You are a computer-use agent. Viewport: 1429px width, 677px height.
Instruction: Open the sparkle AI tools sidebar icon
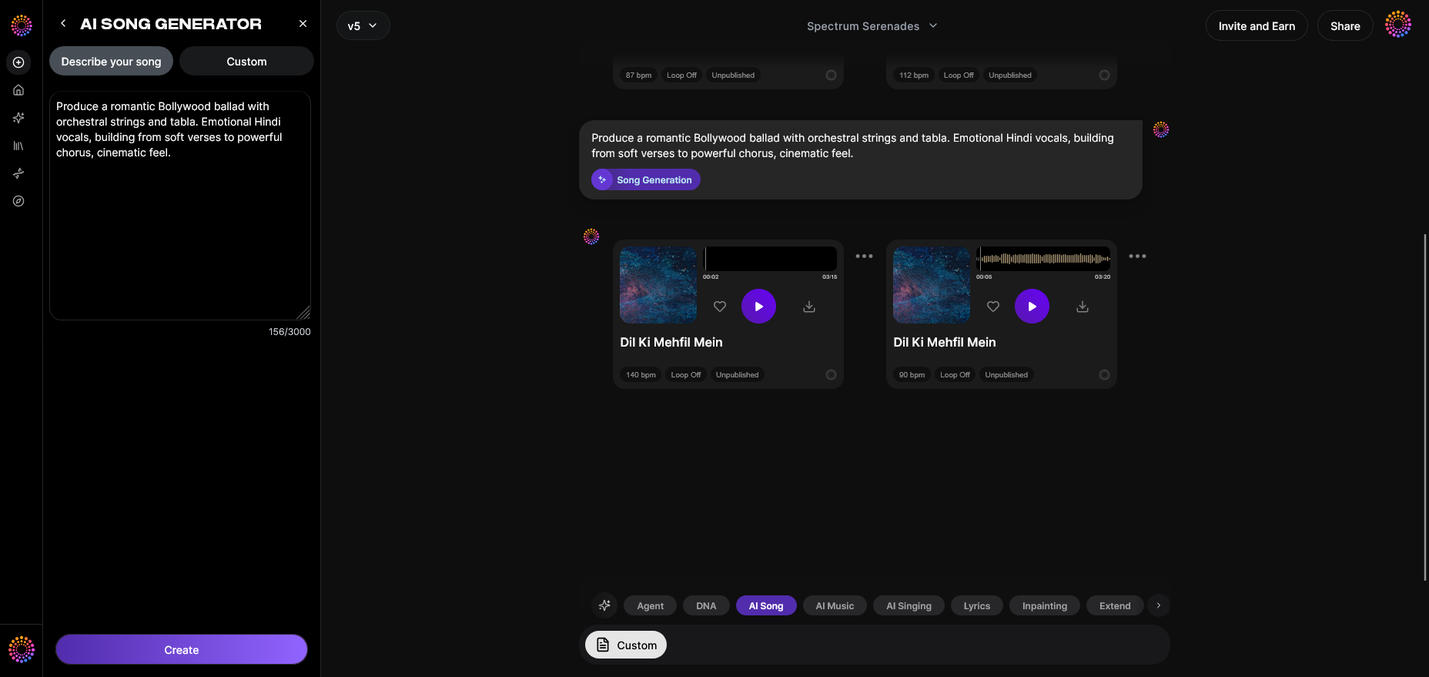pyautogui.click(x=18, y=118)
